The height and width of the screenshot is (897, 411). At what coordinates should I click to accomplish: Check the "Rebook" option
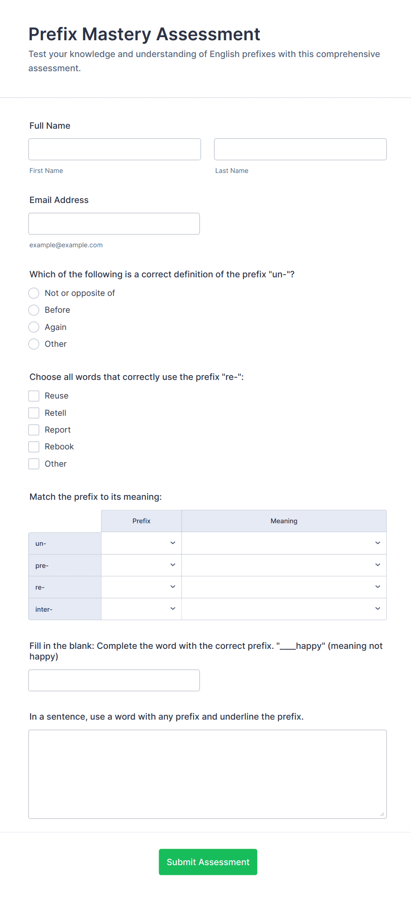pyautogui.click(x=34, y=447)
